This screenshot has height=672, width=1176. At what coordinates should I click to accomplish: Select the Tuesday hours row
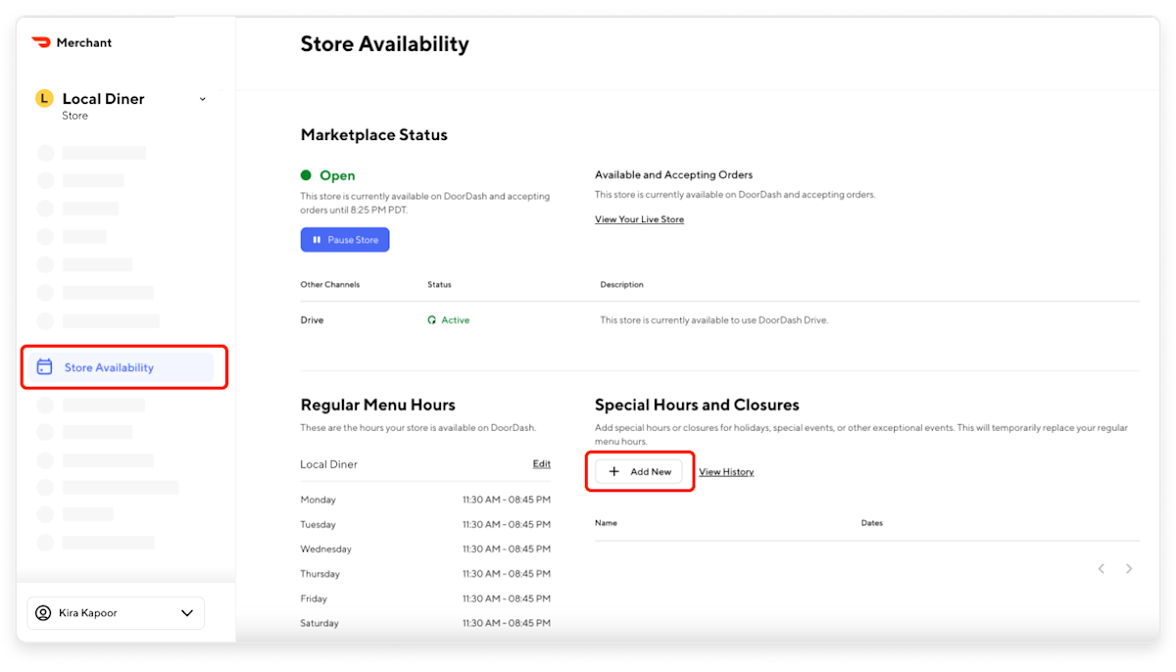[425, 524]
